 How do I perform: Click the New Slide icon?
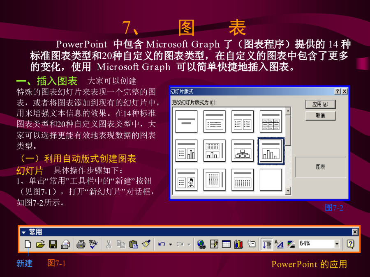click(251, 243)
